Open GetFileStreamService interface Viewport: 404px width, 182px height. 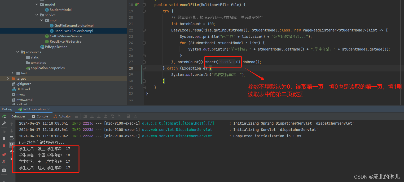tap(66, 36)
